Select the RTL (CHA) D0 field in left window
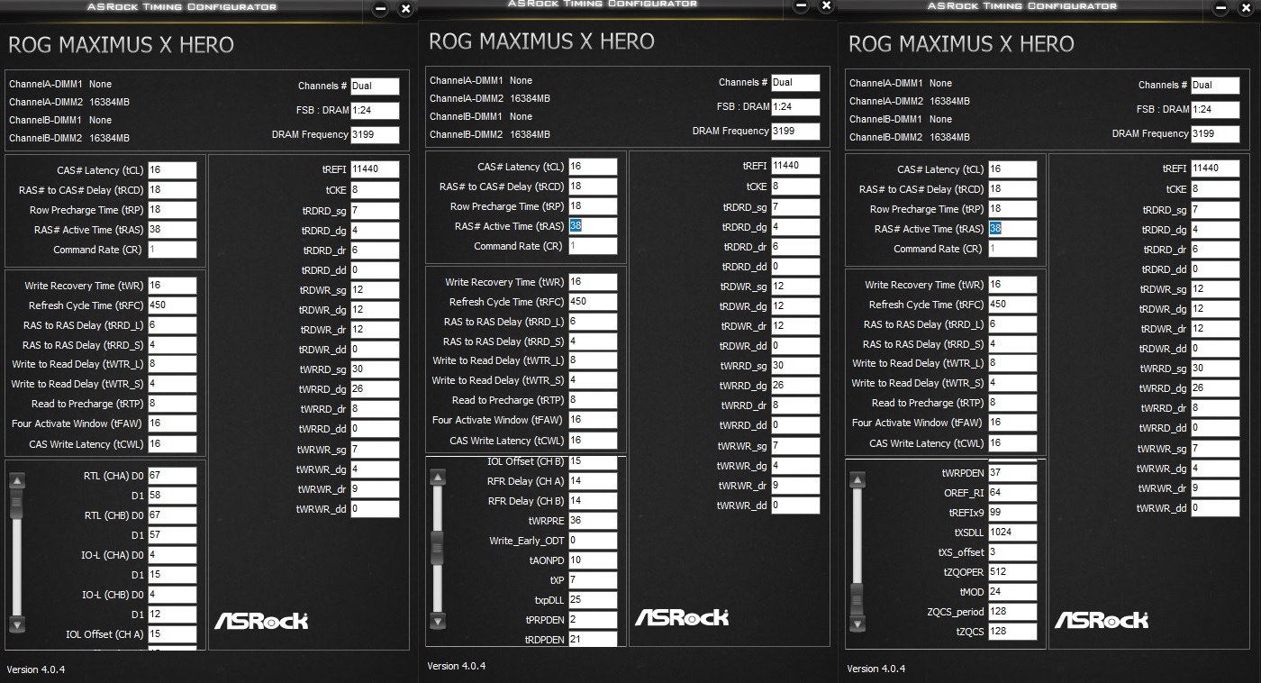The image size is (1261, 683). pos(172,475)
